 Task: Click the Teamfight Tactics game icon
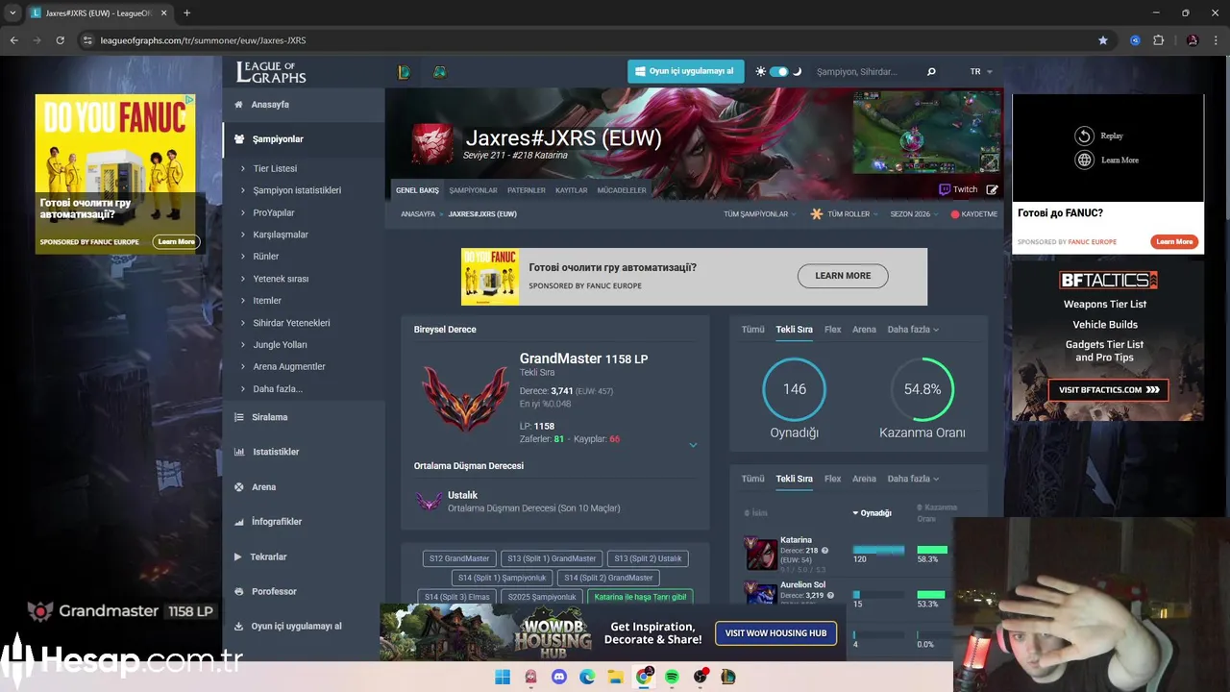(439, 72)
